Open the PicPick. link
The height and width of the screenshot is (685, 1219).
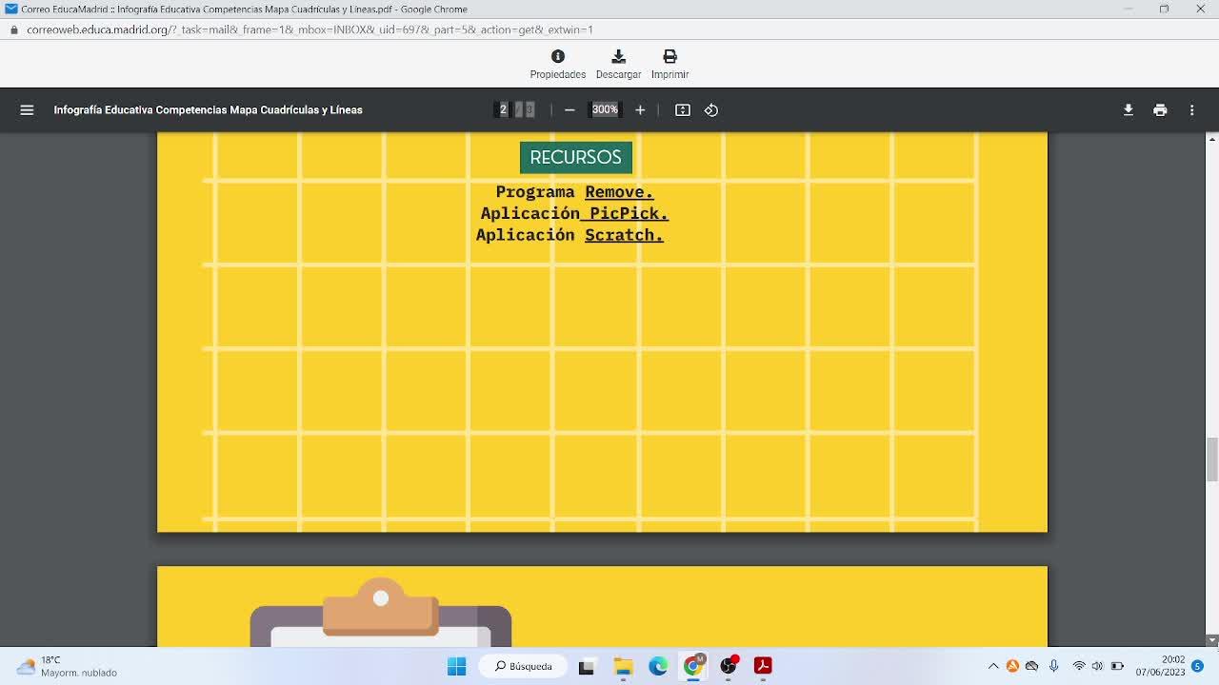629,213
